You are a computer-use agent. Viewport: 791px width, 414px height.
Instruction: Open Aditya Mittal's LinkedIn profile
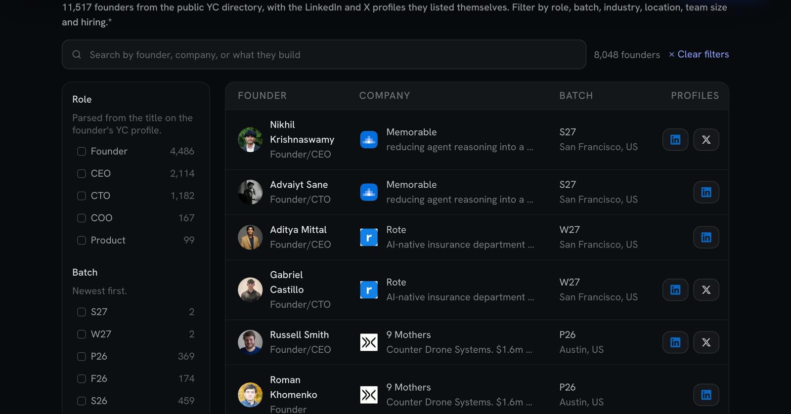pos(706,238)
